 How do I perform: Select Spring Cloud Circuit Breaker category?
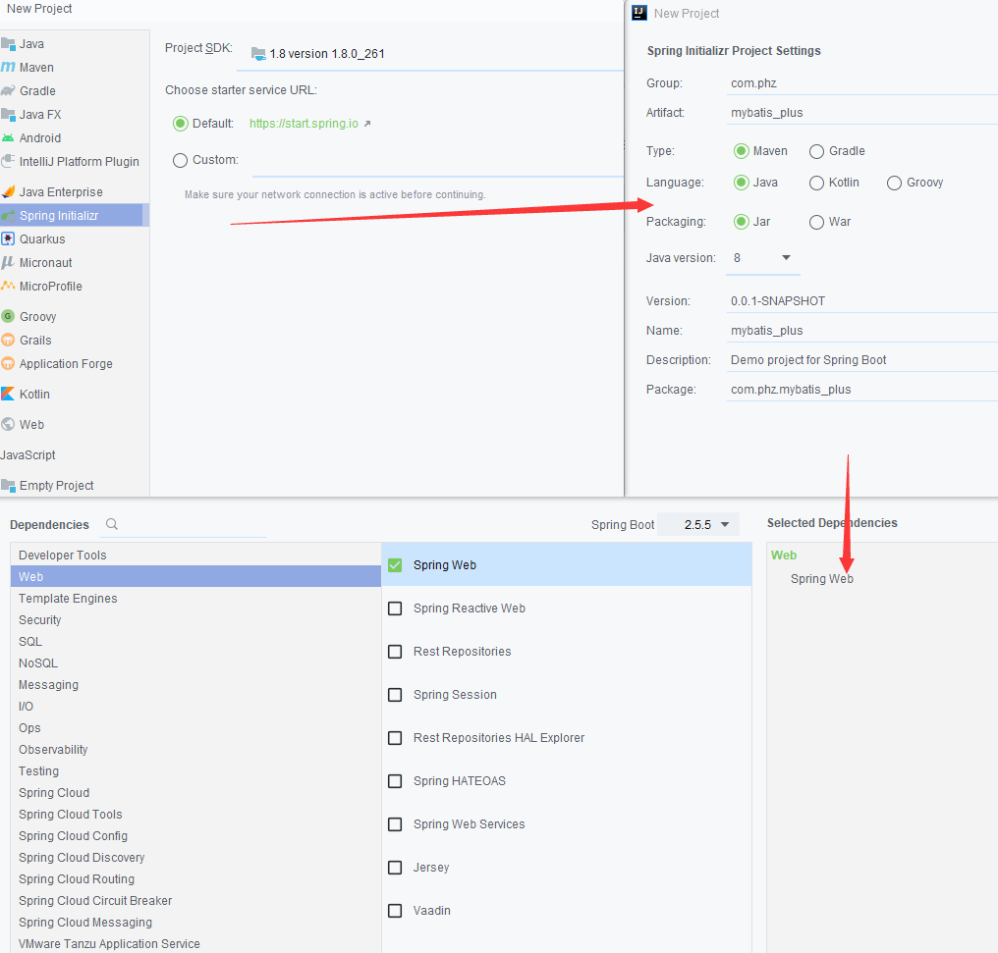pyautogui.click(x=196, y=901)
